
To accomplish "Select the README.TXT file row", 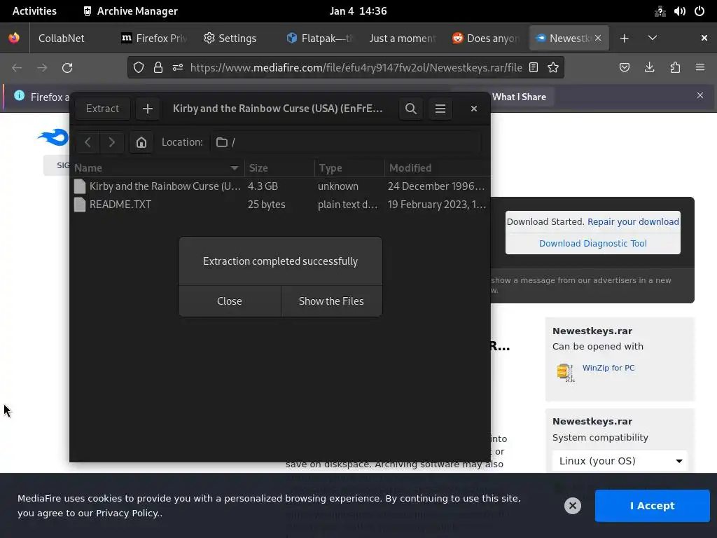I will [x=280, y=205].
